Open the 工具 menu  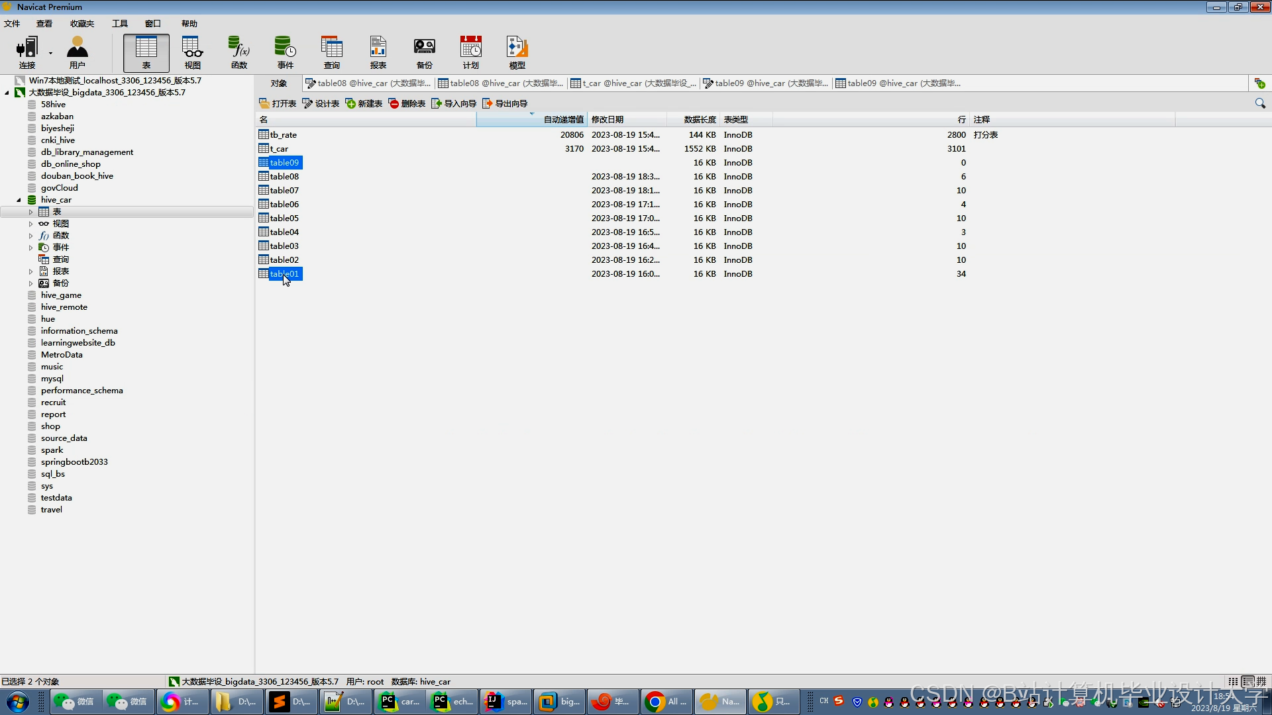tap(119, 24)
